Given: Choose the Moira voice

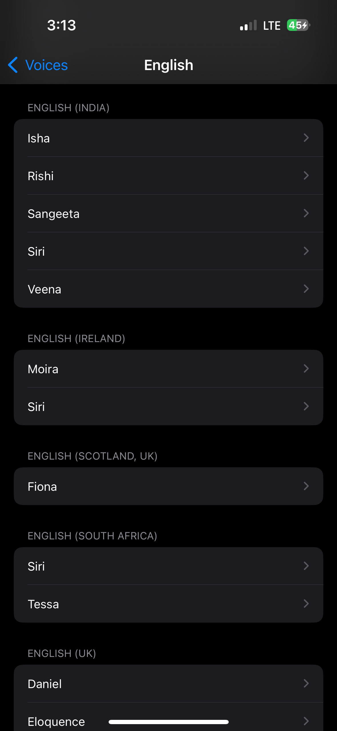Looking at the screenshot, I should coord(168,369).
